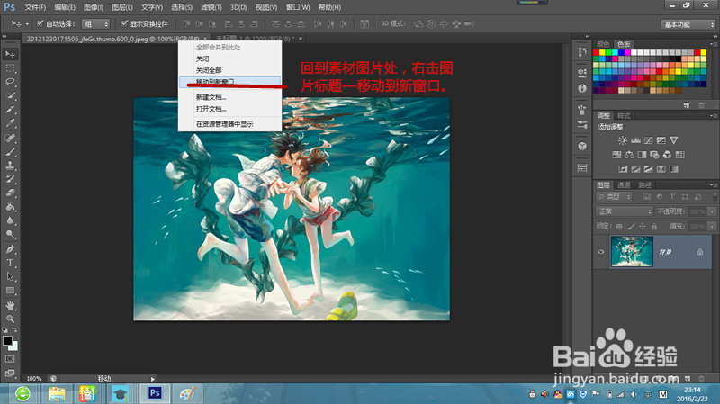Choose 打开文档... in context menu
This screenshot has height=404, width=720.
point(230,109)
